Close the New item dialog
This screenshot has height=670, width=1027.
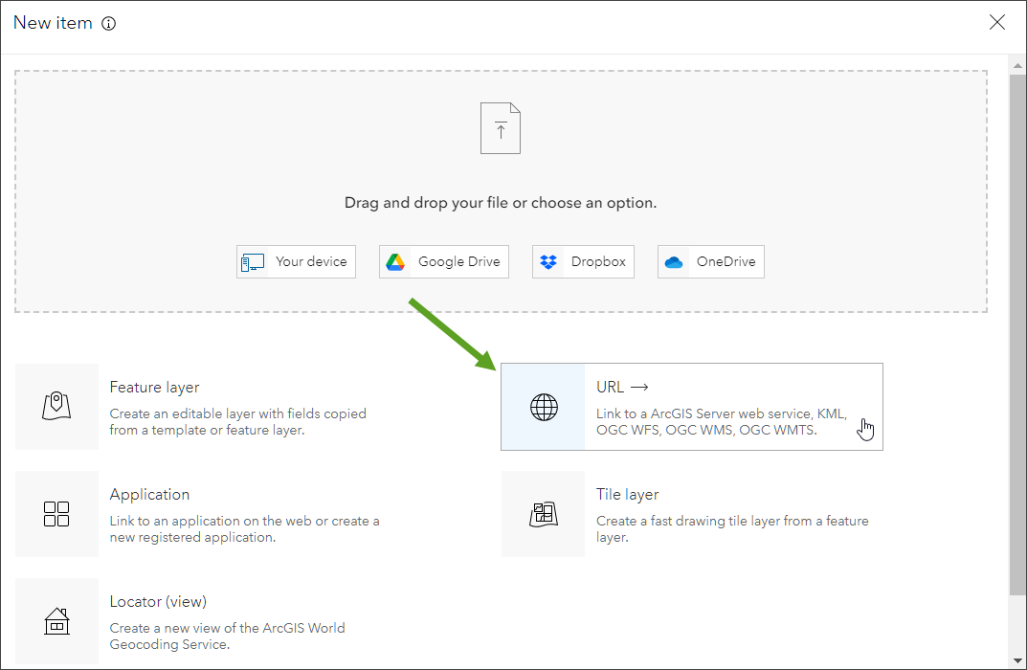pos(997,23)
